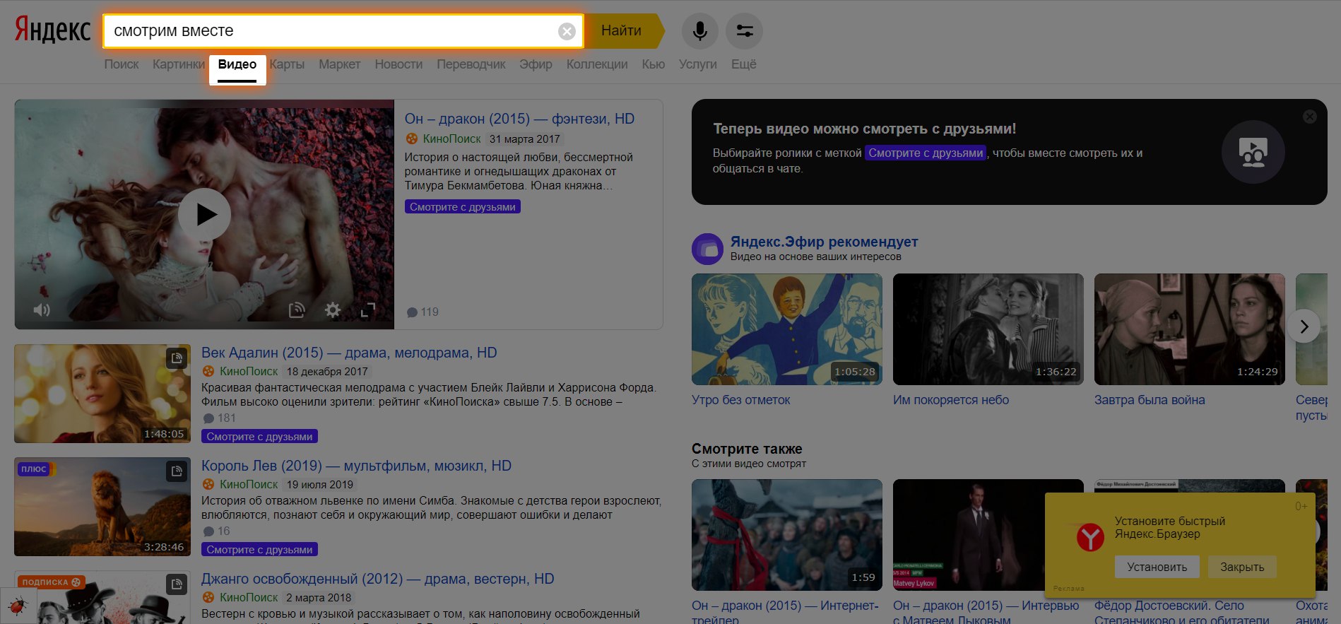The height and width of the screenshot is (624, 1341).
Task: Click the watch together icon in the banner
Action: (x=1253, y=152)
